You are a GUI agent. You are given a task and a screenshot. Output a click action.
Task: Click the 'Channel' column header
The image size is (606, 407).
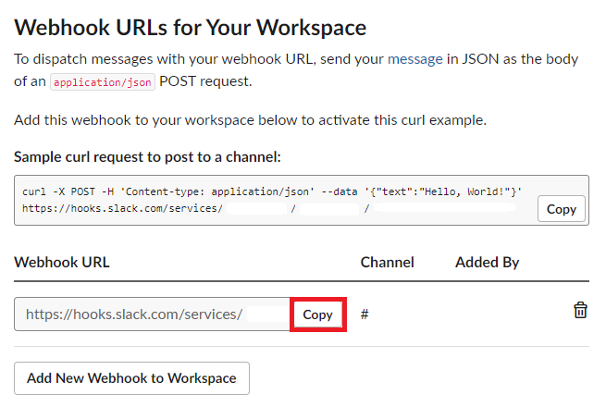point(388,263)
